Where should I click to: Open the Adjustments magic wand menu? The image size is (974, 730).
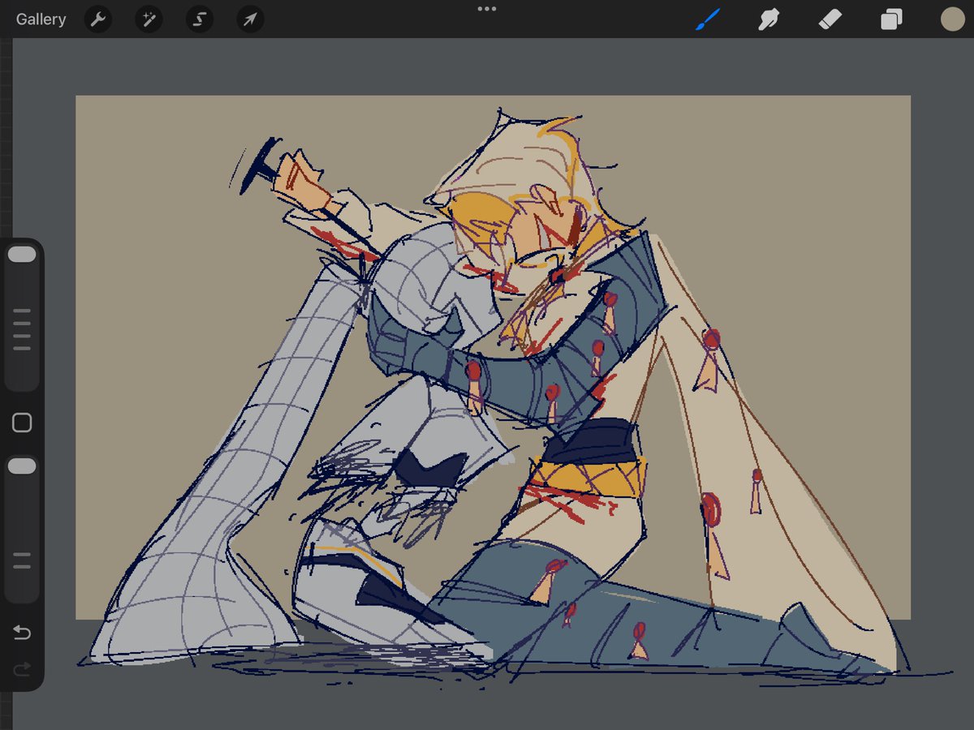coord(149,19)
